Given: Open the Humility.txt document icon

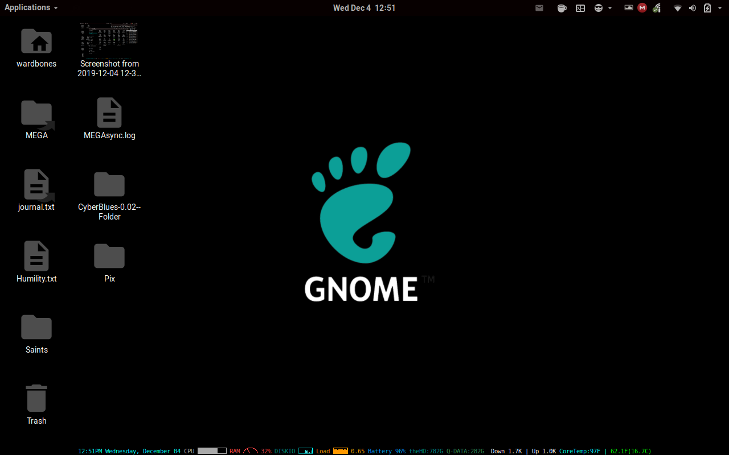Looking at the screenshot, I should tap(36, 256).
